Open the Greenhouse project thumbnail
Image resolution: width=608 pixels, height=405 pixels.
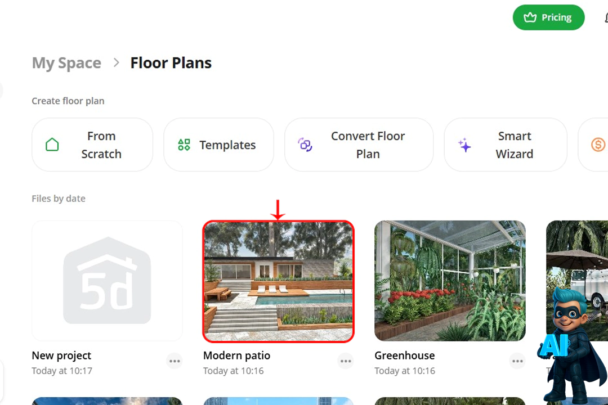(450, 281)
